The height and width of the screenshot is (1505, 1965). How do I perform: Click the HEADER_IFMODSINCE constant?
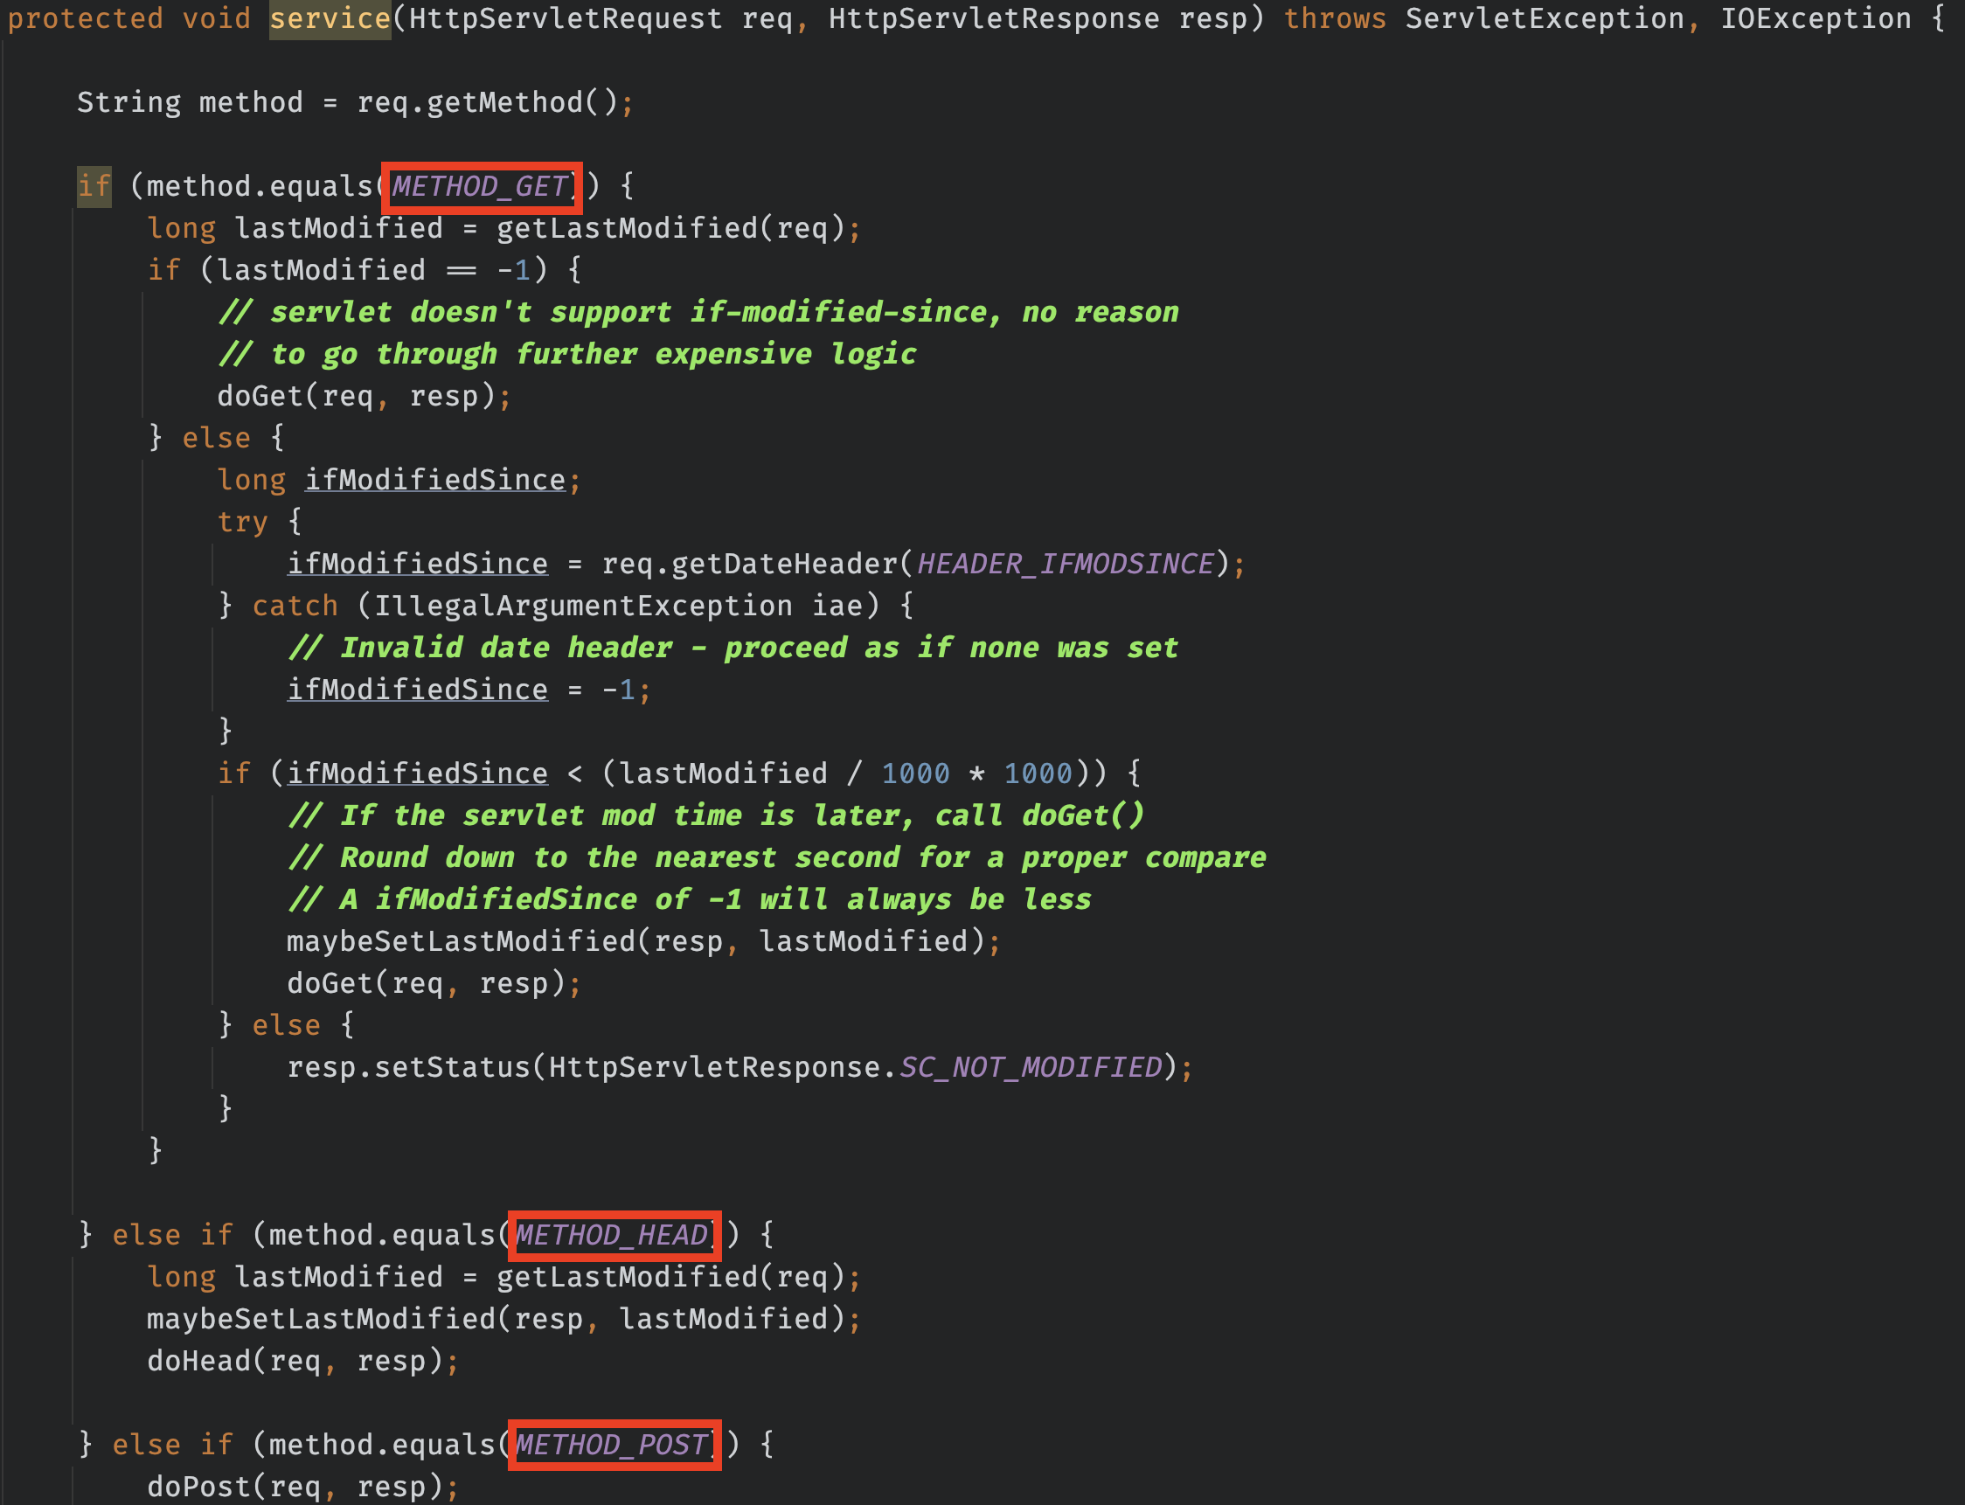click(1065, 565)
